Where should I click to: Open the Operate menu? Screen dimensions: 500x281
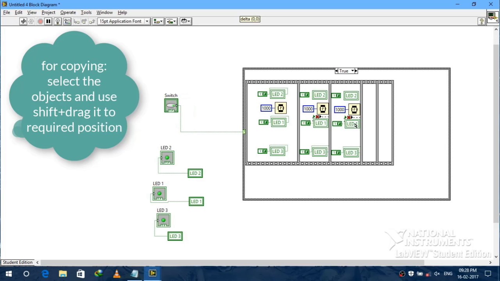click(x=68, y=12)
